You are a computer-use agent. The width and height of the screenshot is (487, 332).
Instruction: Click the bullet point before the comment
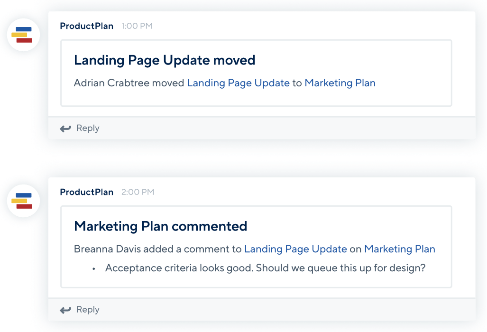point(94,269)
